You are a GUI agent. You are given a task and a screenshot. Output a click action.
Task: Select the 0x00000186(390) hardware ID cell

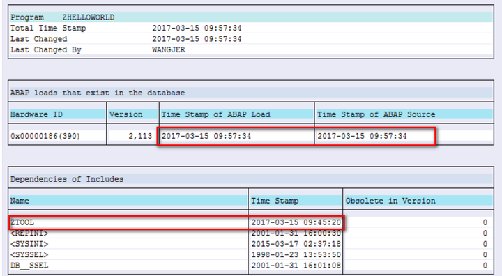45,136
